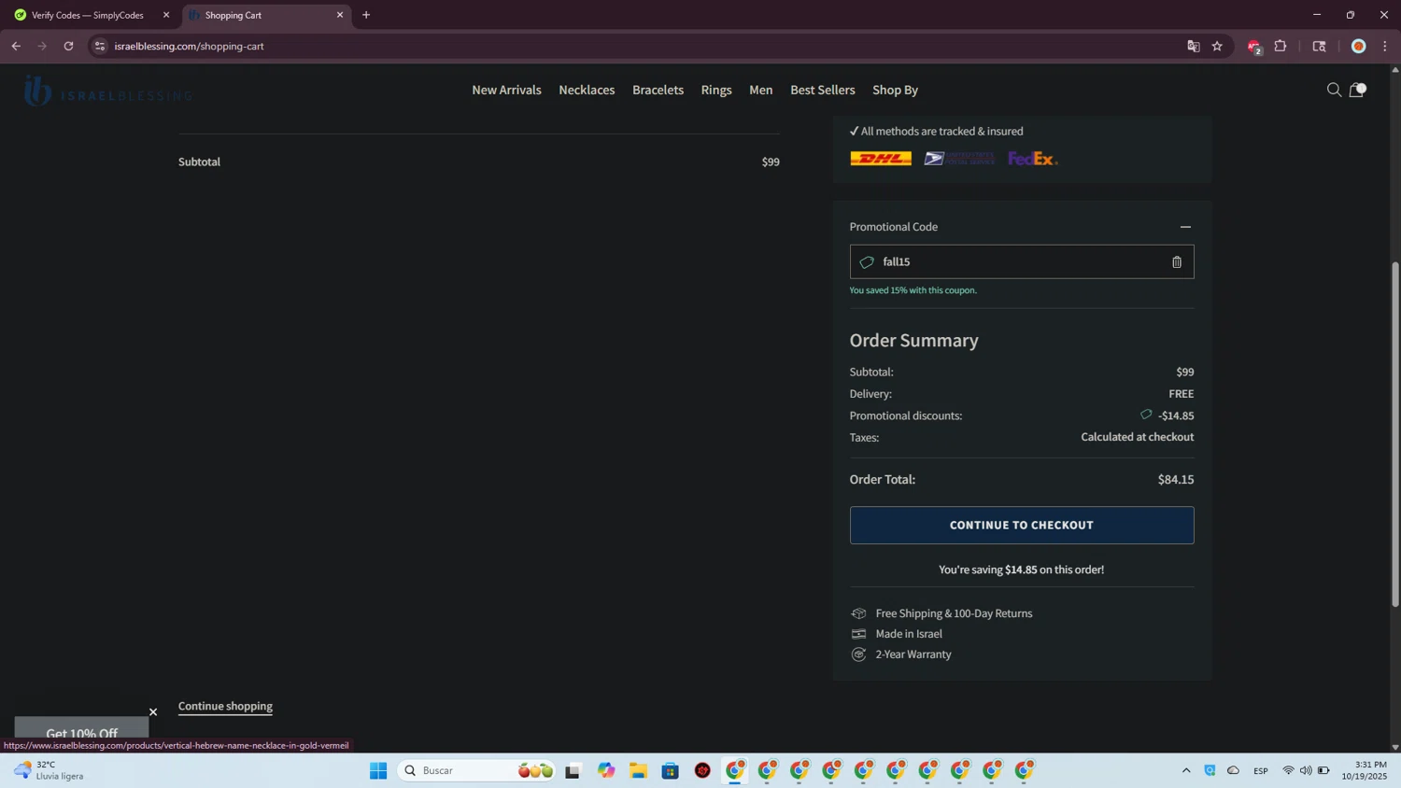
Task: Switch to the Shopping Cart tab
Action: (x=265, y=15)
